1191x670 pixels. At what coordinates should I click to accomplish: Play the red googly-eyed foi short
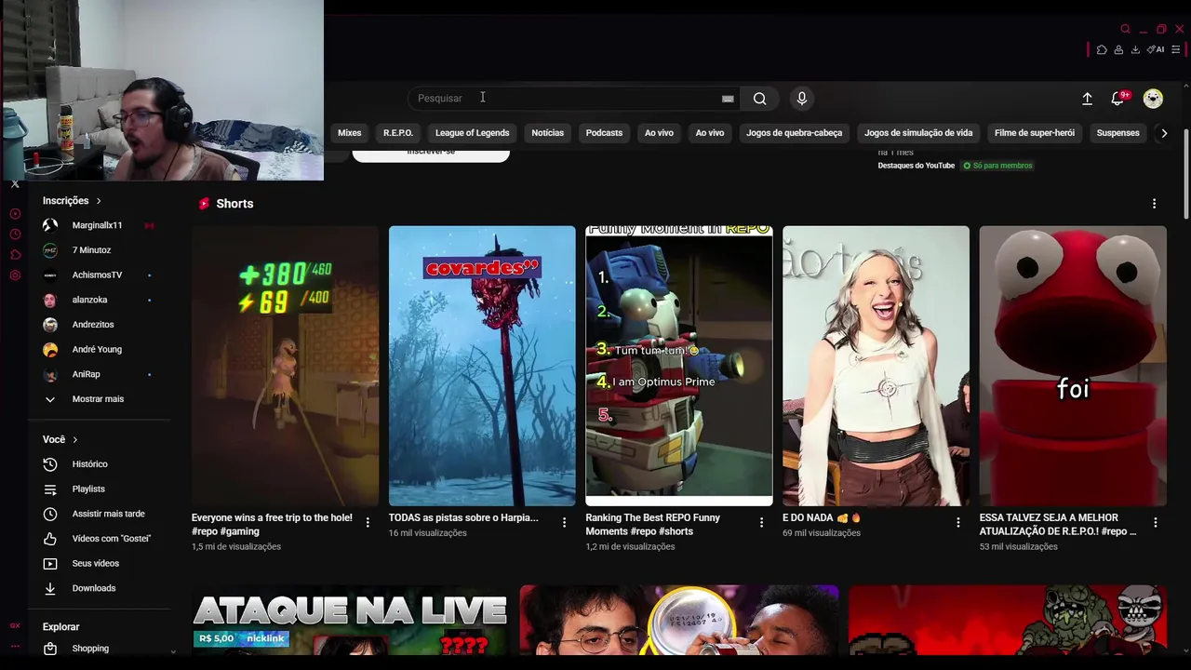[x=1073, y=366]
